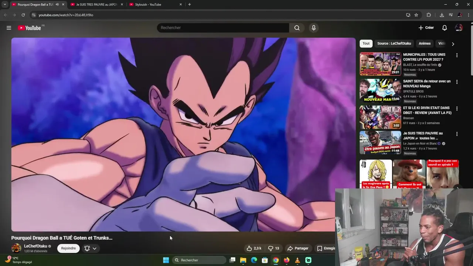The image size is (473, 266).
Task: Open the LeChefOtaku channel avatar
Action: pyautogui.click(x=16, y=248)
